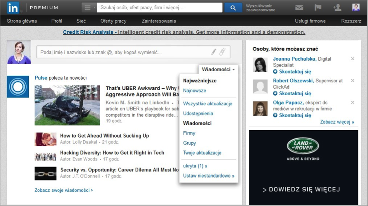Open Robert Olszewski profile name
Screen dimensions: 368x206
[293, 81]
